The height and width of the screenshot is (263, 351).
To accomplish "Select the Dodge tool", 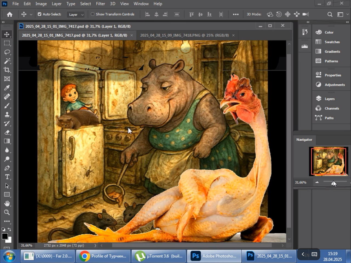I will click(x=7, y=159).
